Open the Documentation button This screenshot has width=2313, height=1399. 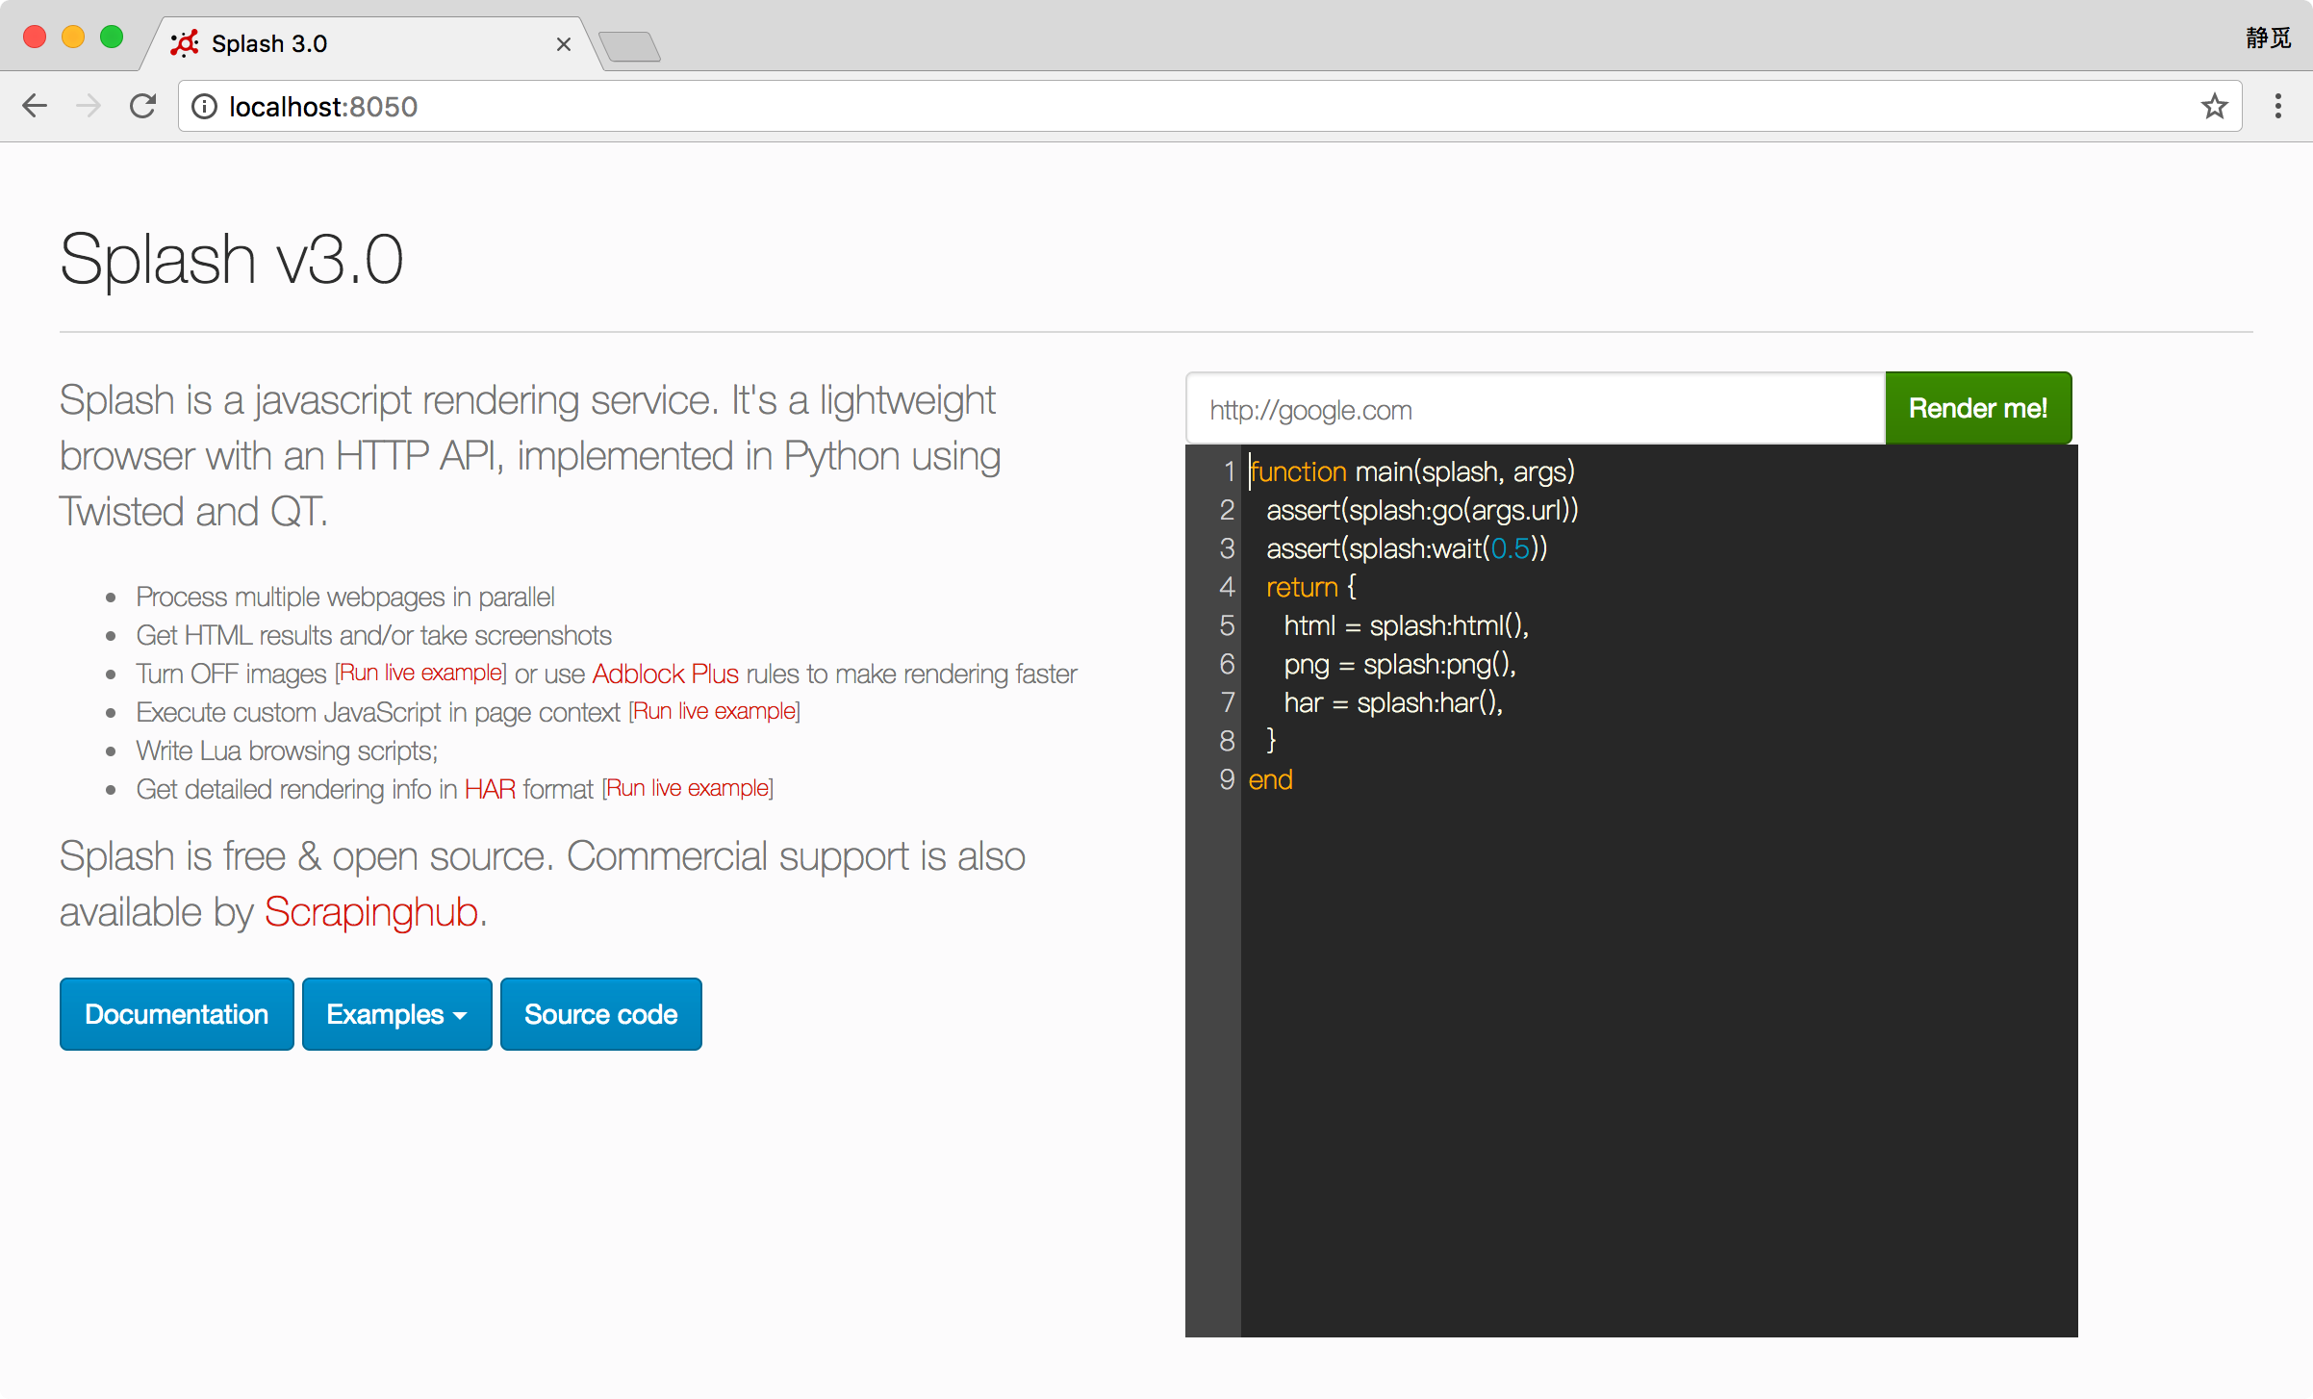coord(177,1014)
